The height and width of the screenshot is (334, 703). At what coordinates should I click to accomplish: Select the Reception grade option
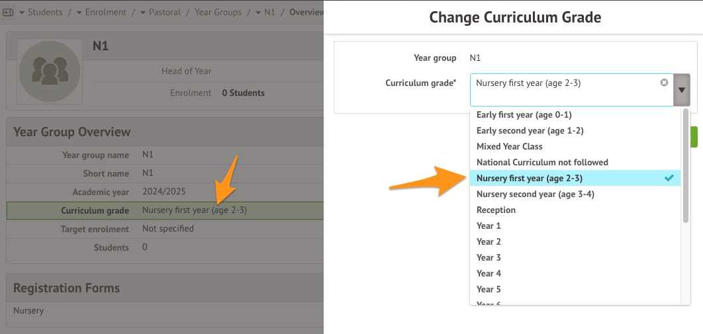(496, 210)
